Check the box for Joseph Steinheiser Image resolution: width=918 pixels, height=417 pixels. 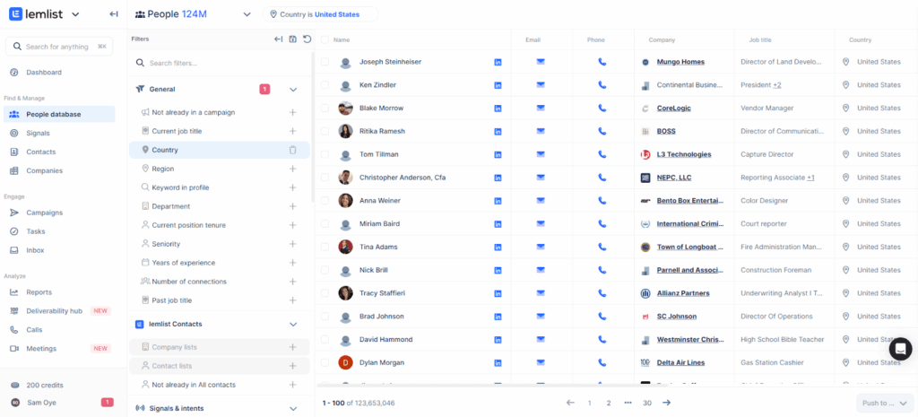325,62
